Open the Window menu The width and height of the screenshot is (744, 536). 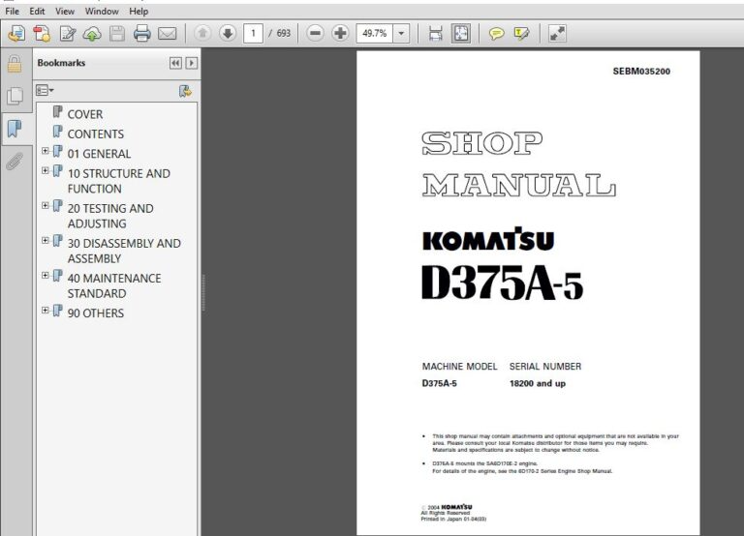tap(102, 11)
